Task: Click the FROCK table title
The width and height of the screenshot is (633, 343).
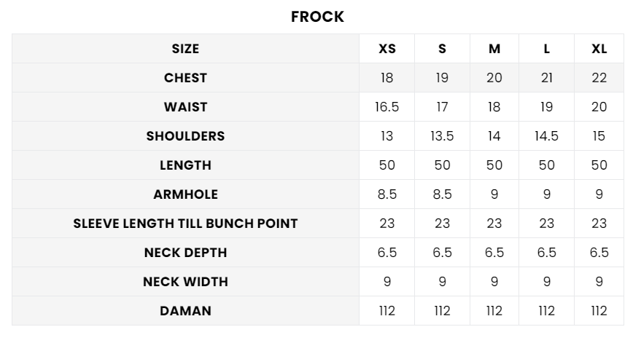Action: click(x=317, y=17)
